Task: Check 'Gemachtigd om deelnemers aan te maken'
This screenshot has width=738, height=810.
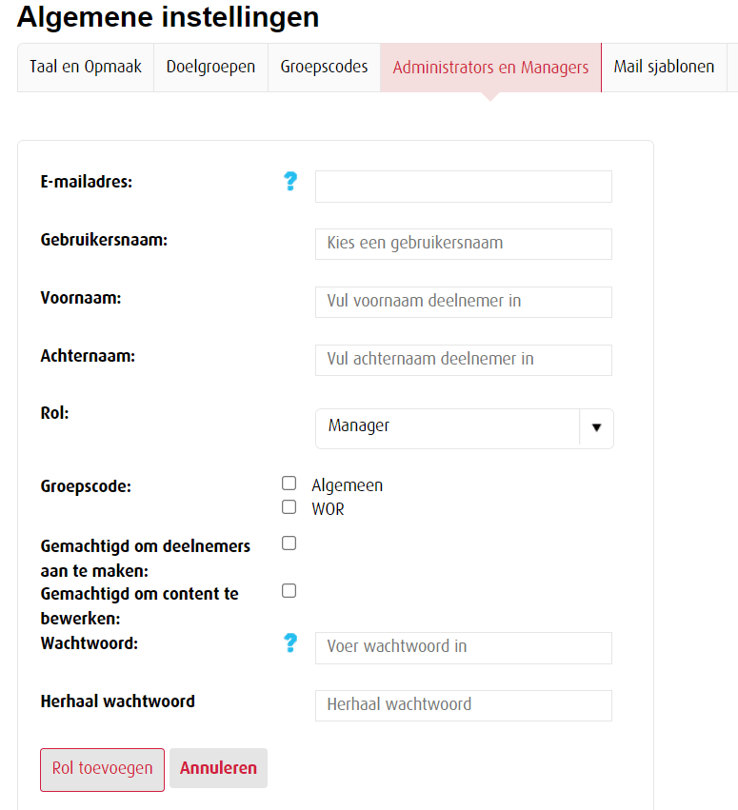Action: point(289,543)
